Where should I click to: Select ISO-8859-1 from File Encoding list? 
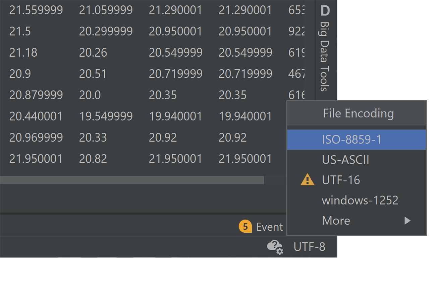point(352,139)
